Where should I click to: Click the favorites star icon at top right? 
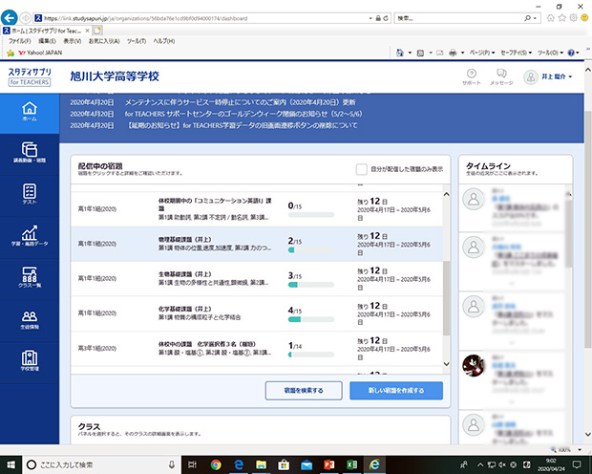tap(562, 18)
